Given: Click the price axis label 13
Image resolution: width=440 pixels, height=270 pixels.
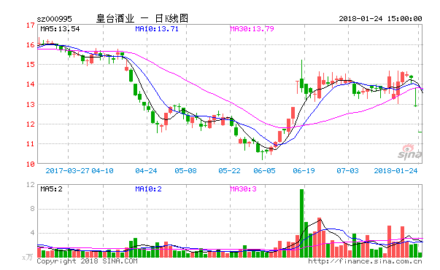Looking at the screenshot, I should [x=31, y=105].
